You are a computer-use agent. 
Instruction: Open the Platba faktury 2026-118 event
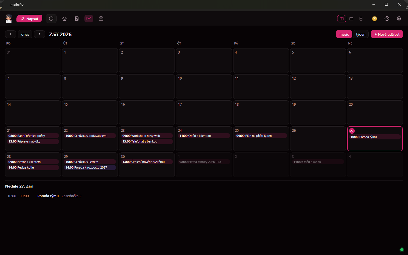click(x=204, y=162)
